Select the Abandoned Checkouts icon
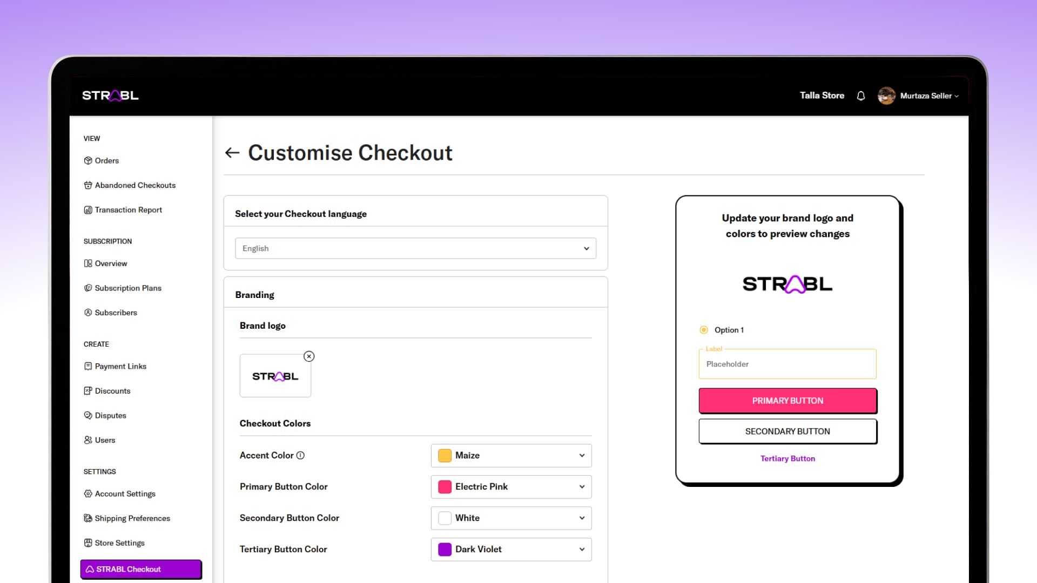Viewport: 1037px width, 583px height. 89,185
